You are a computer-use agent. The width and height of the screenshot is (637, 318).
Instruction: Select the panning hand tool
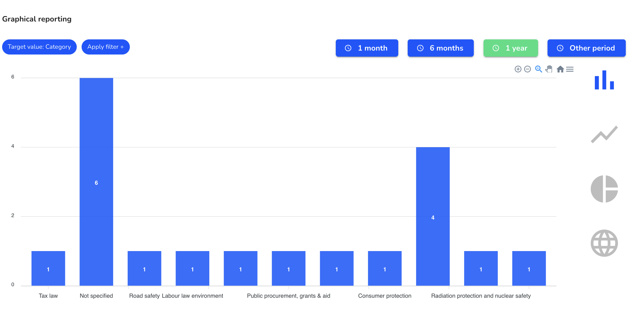pyautogui.click(x=549, y=69)
